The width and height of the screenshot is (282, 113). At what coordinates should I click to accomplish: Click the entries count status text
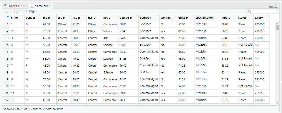pyautogui.click(x=33, y=109)
